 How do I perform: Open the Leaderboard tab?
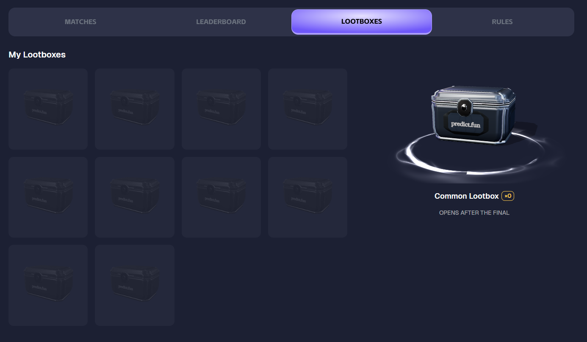coord(221,22)
